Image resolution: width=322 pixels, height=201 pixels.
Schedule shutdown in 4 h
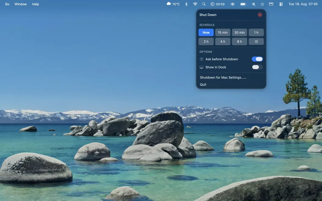[223, 41]
